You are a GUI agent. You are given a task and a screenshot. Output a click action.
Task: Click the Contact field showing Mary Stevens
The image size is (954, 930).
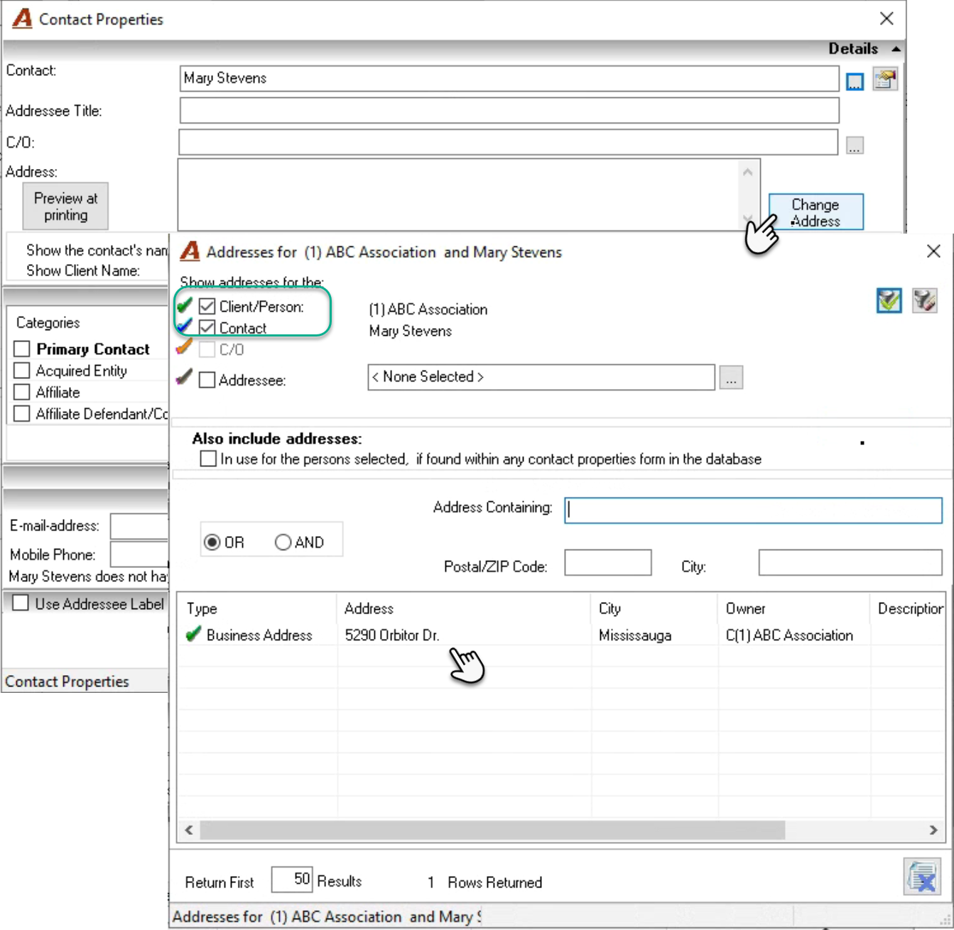(509, 78)
